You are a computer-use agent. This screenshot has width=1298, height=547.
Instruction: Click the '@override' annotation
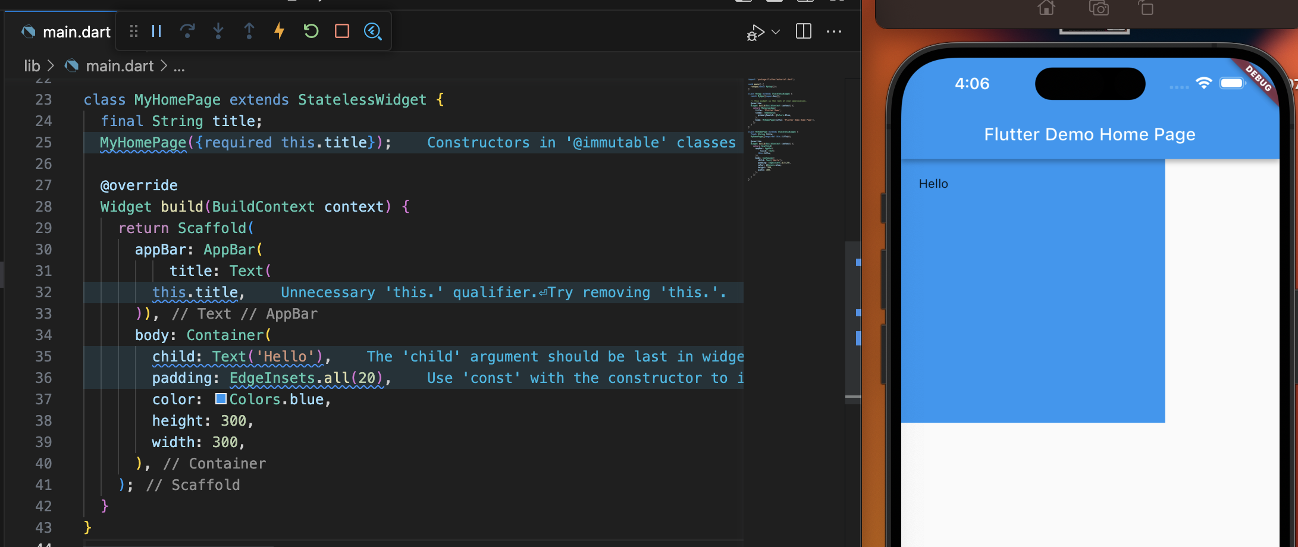click(139, 186)
